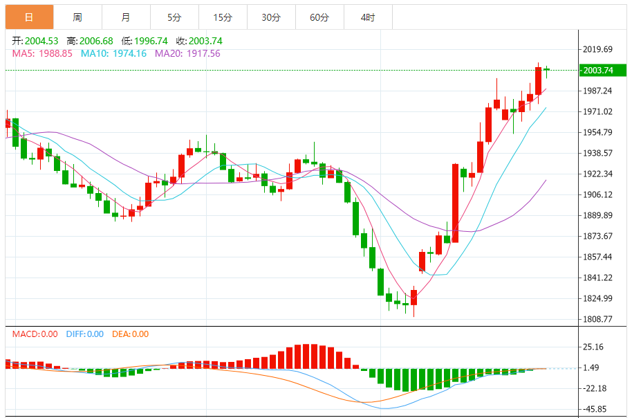Click the DIFF:0.00 label
Viewport: 632px width, 418px height.
tap(85, 334)
